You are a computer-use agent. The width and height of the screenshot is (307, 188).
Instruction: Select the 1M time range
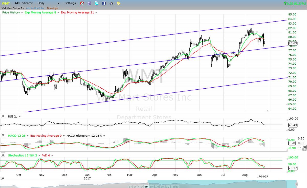click(157, 186)
